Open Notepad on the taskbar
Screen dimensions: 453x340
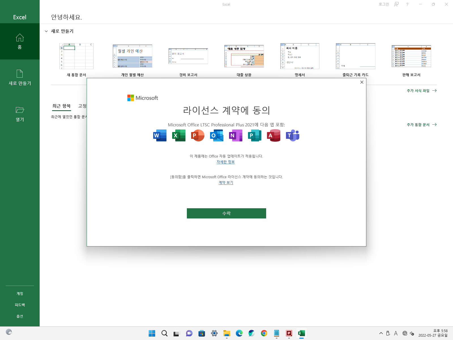coord(277,333)
